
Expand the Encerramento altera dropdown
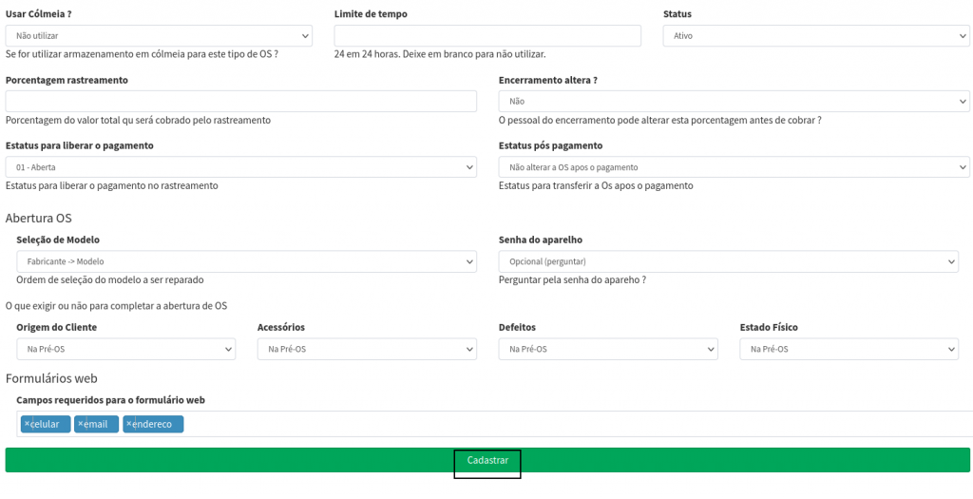(734, 101)
